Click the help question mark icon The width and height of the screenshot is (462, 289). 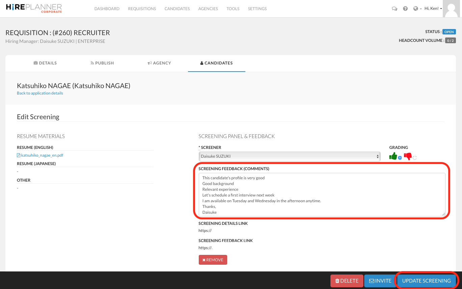(405, 9)
